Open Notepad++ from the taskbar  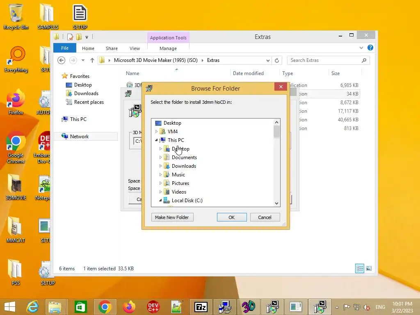(177, 307)
